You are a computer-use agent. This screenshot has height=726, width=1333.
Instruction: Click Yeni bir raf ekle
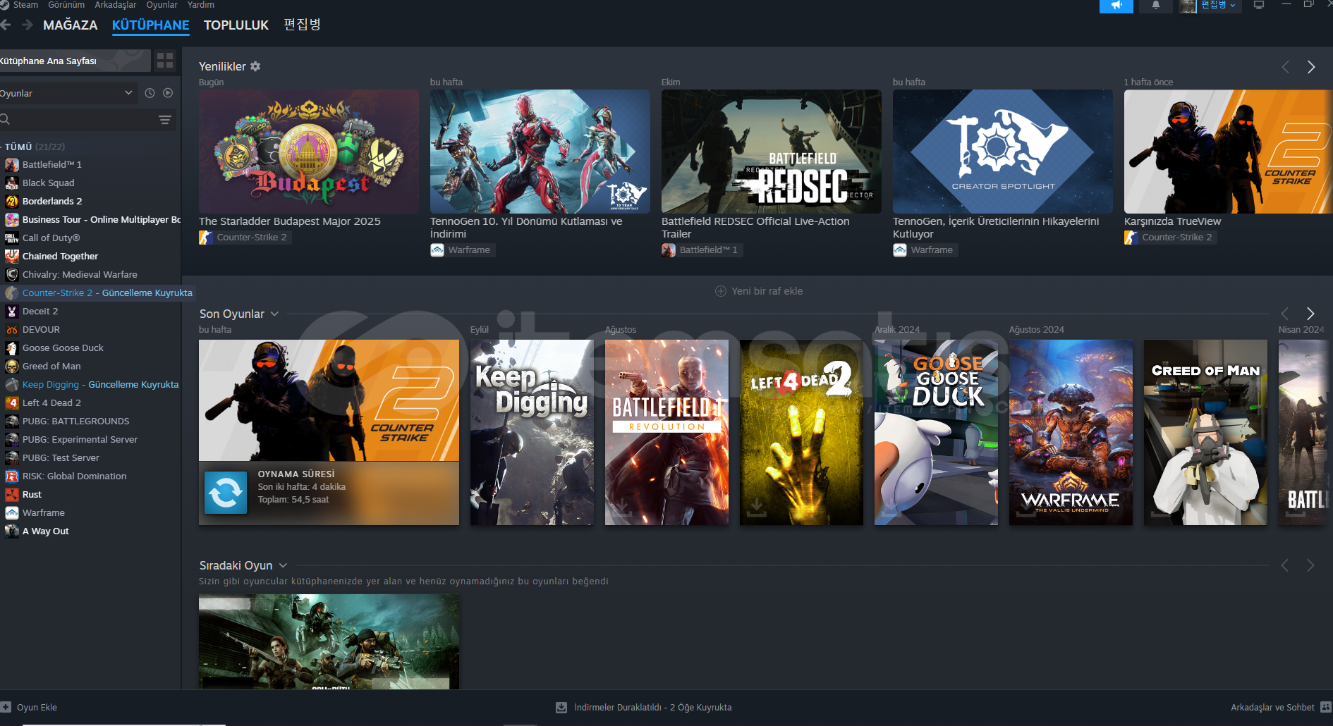[x=759, y=291]
